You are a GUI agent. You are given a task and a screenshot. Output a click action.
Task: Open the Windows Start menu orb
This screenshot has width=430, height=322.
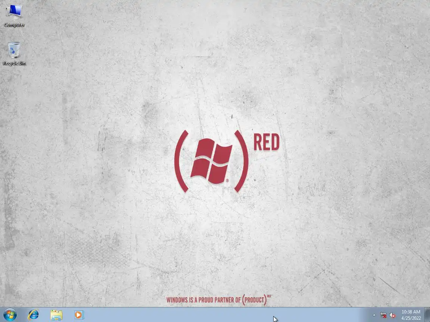(x=10, y=315)
